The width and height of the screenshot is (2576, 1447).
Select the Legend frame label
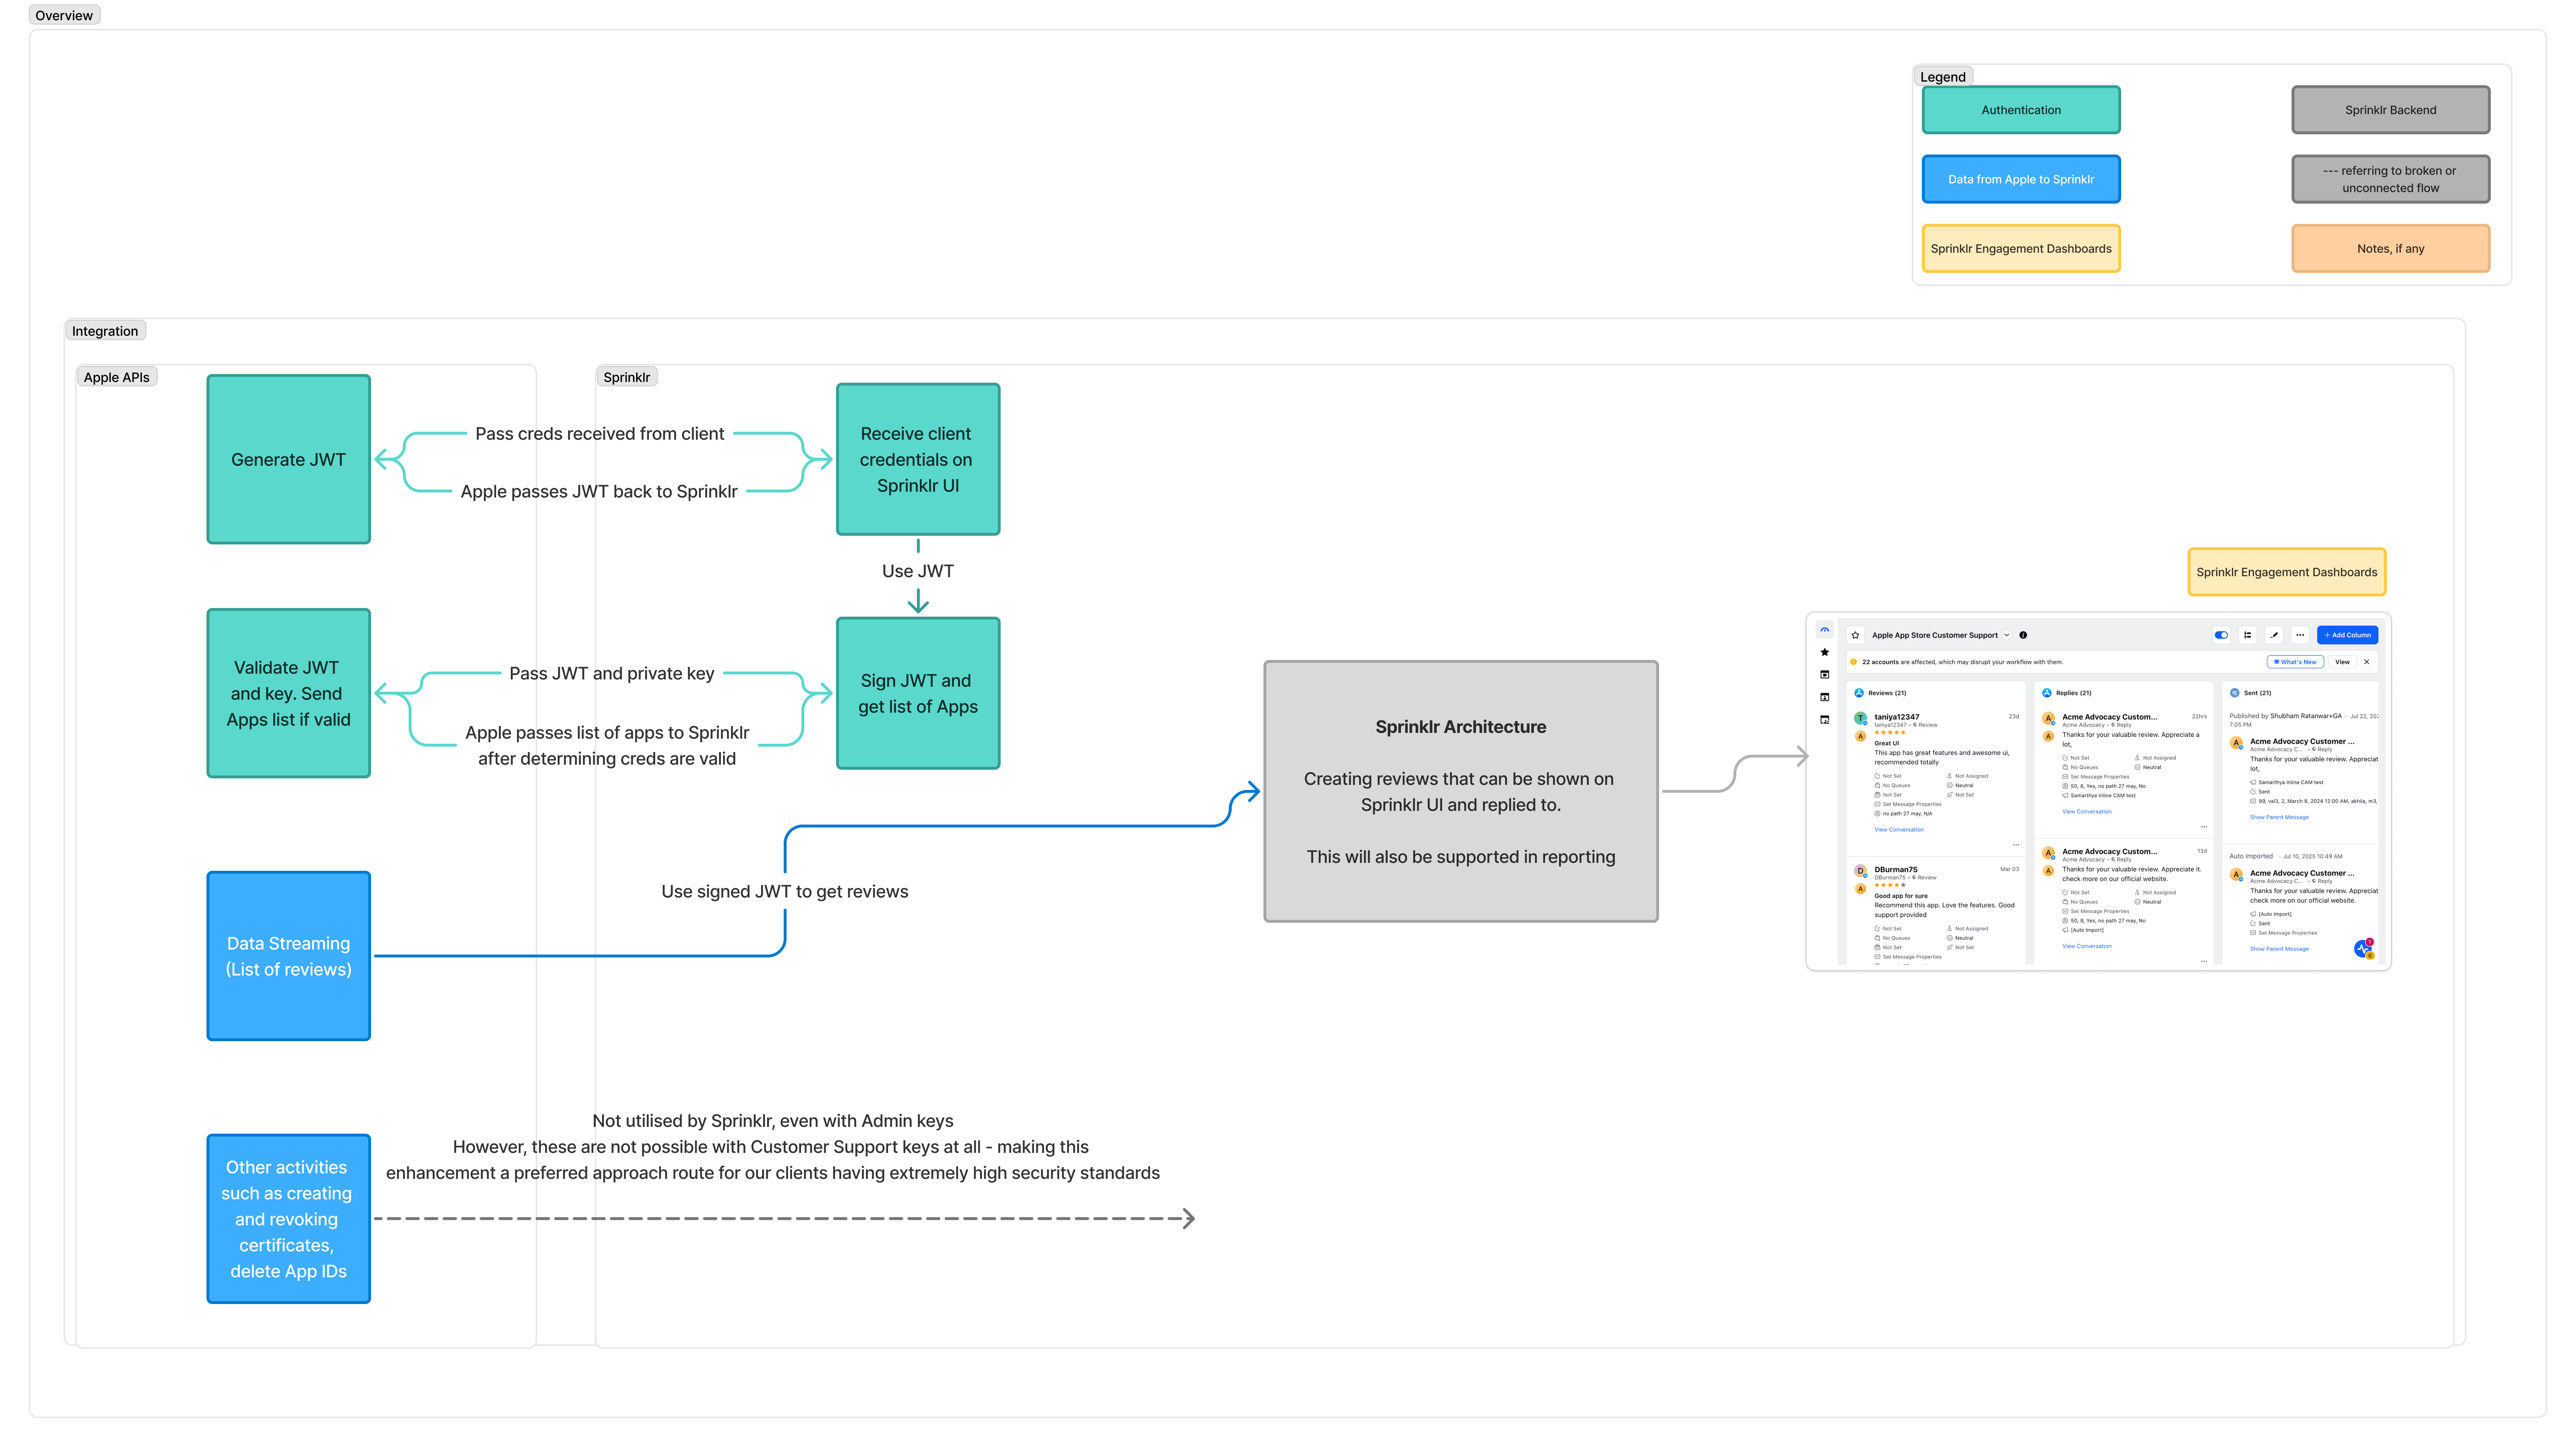pos(1943,77)
